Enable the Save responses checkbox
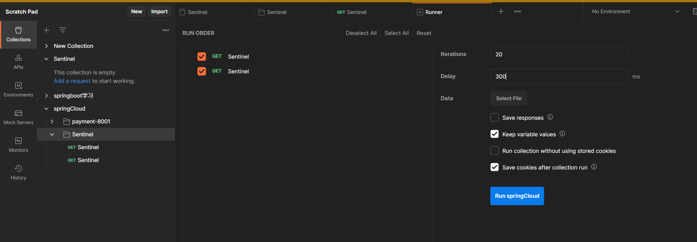The width and height of the screenshot is (697, 242). pyautogui.click(x=494, y=118)
